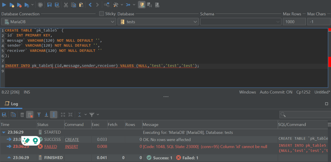Copy log entries using the copy icon
The image size is (331, 162).
click(13, 115)
